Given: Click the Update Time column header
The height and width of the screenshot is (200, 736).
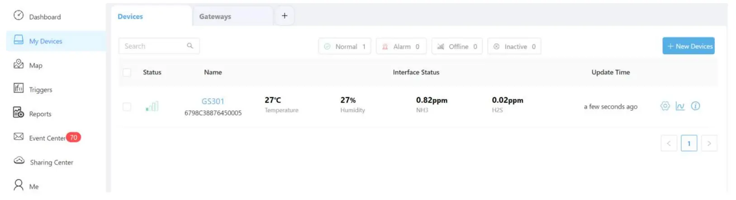Looking at the screenshot, I should 611,72.
